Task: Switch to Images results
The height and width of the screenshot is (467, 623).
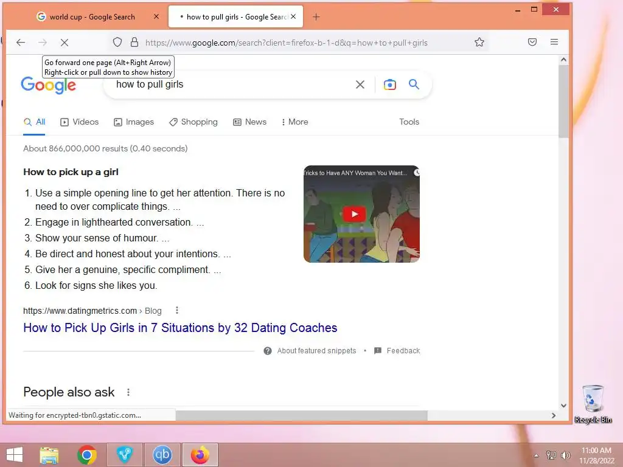Action: click(134, 122)
